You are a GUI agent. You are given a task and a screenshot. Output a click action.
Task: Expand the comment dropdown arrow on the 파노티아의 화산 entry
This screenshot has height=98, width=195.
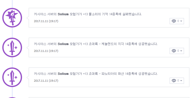click(181, 81)
